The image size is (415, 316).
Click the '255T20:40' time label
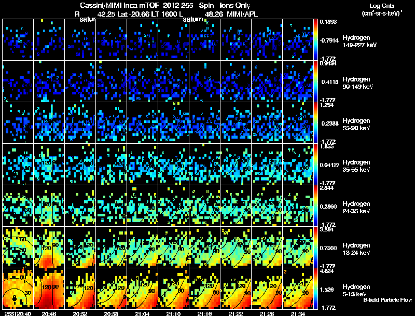tap(18, 314)
